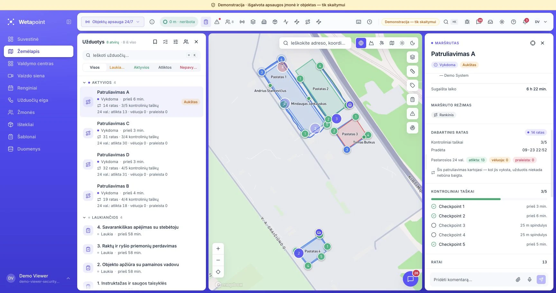Screen dimensions: 556x293
Task: Open the 3D cube icon in toolbar
Action: click(x=275, y=22)
